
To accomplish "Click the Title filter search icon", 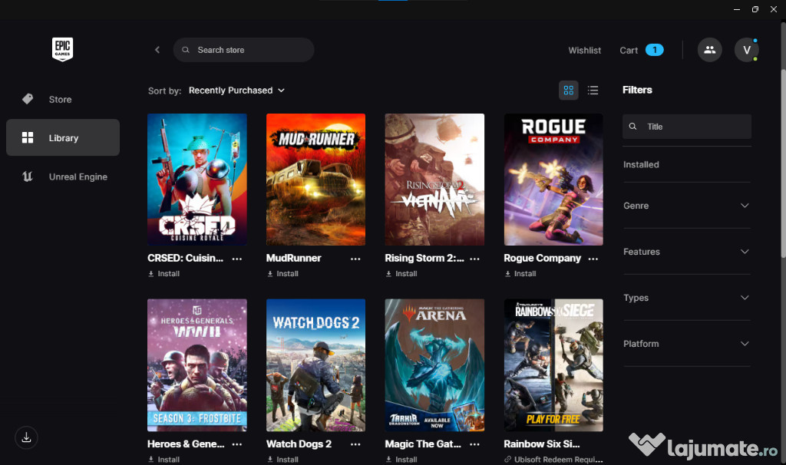I will click(632, 127).
